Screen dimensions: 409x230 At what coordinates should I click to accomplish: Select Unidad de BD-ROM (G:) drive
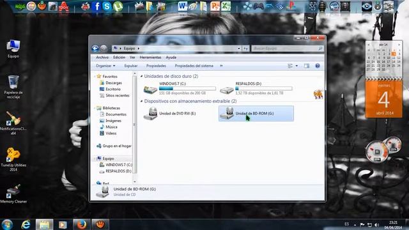point(256,114)
